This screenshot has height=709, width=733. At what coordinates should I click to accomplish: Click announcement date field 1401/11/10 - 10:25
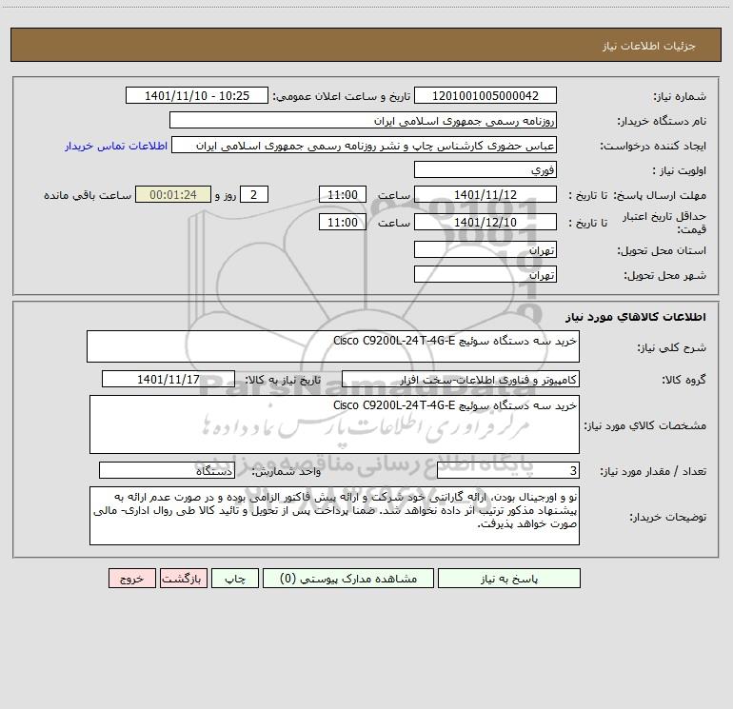[197, 95]
